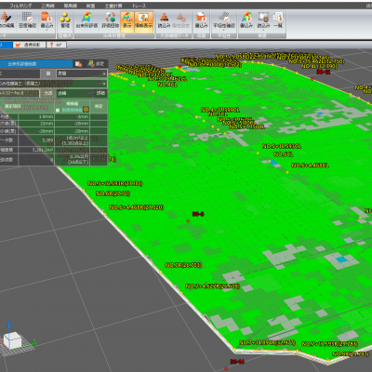Screen dimensions: 372x372
Task: Click the partially visible editing tool with pencil icon
Action: (7, 20)
